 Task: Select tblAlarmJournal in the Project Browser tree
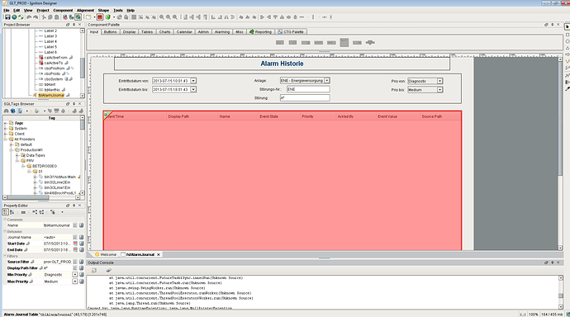pos(51,95)
